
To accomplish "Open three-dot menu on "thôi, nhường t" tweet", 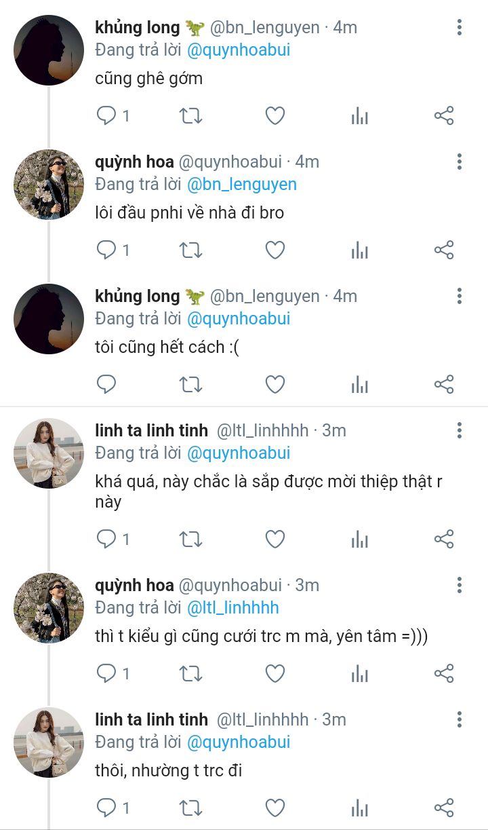I will 460,719.
